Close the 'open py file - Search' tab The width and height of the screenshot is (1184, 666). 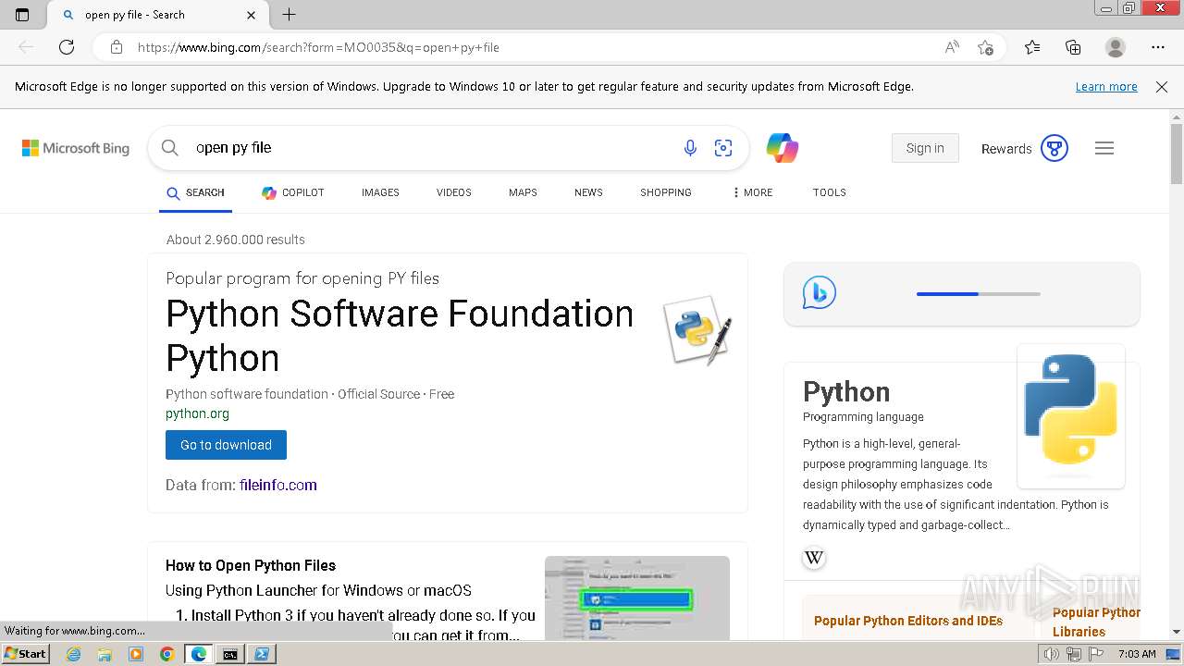[x=252, y=15]
